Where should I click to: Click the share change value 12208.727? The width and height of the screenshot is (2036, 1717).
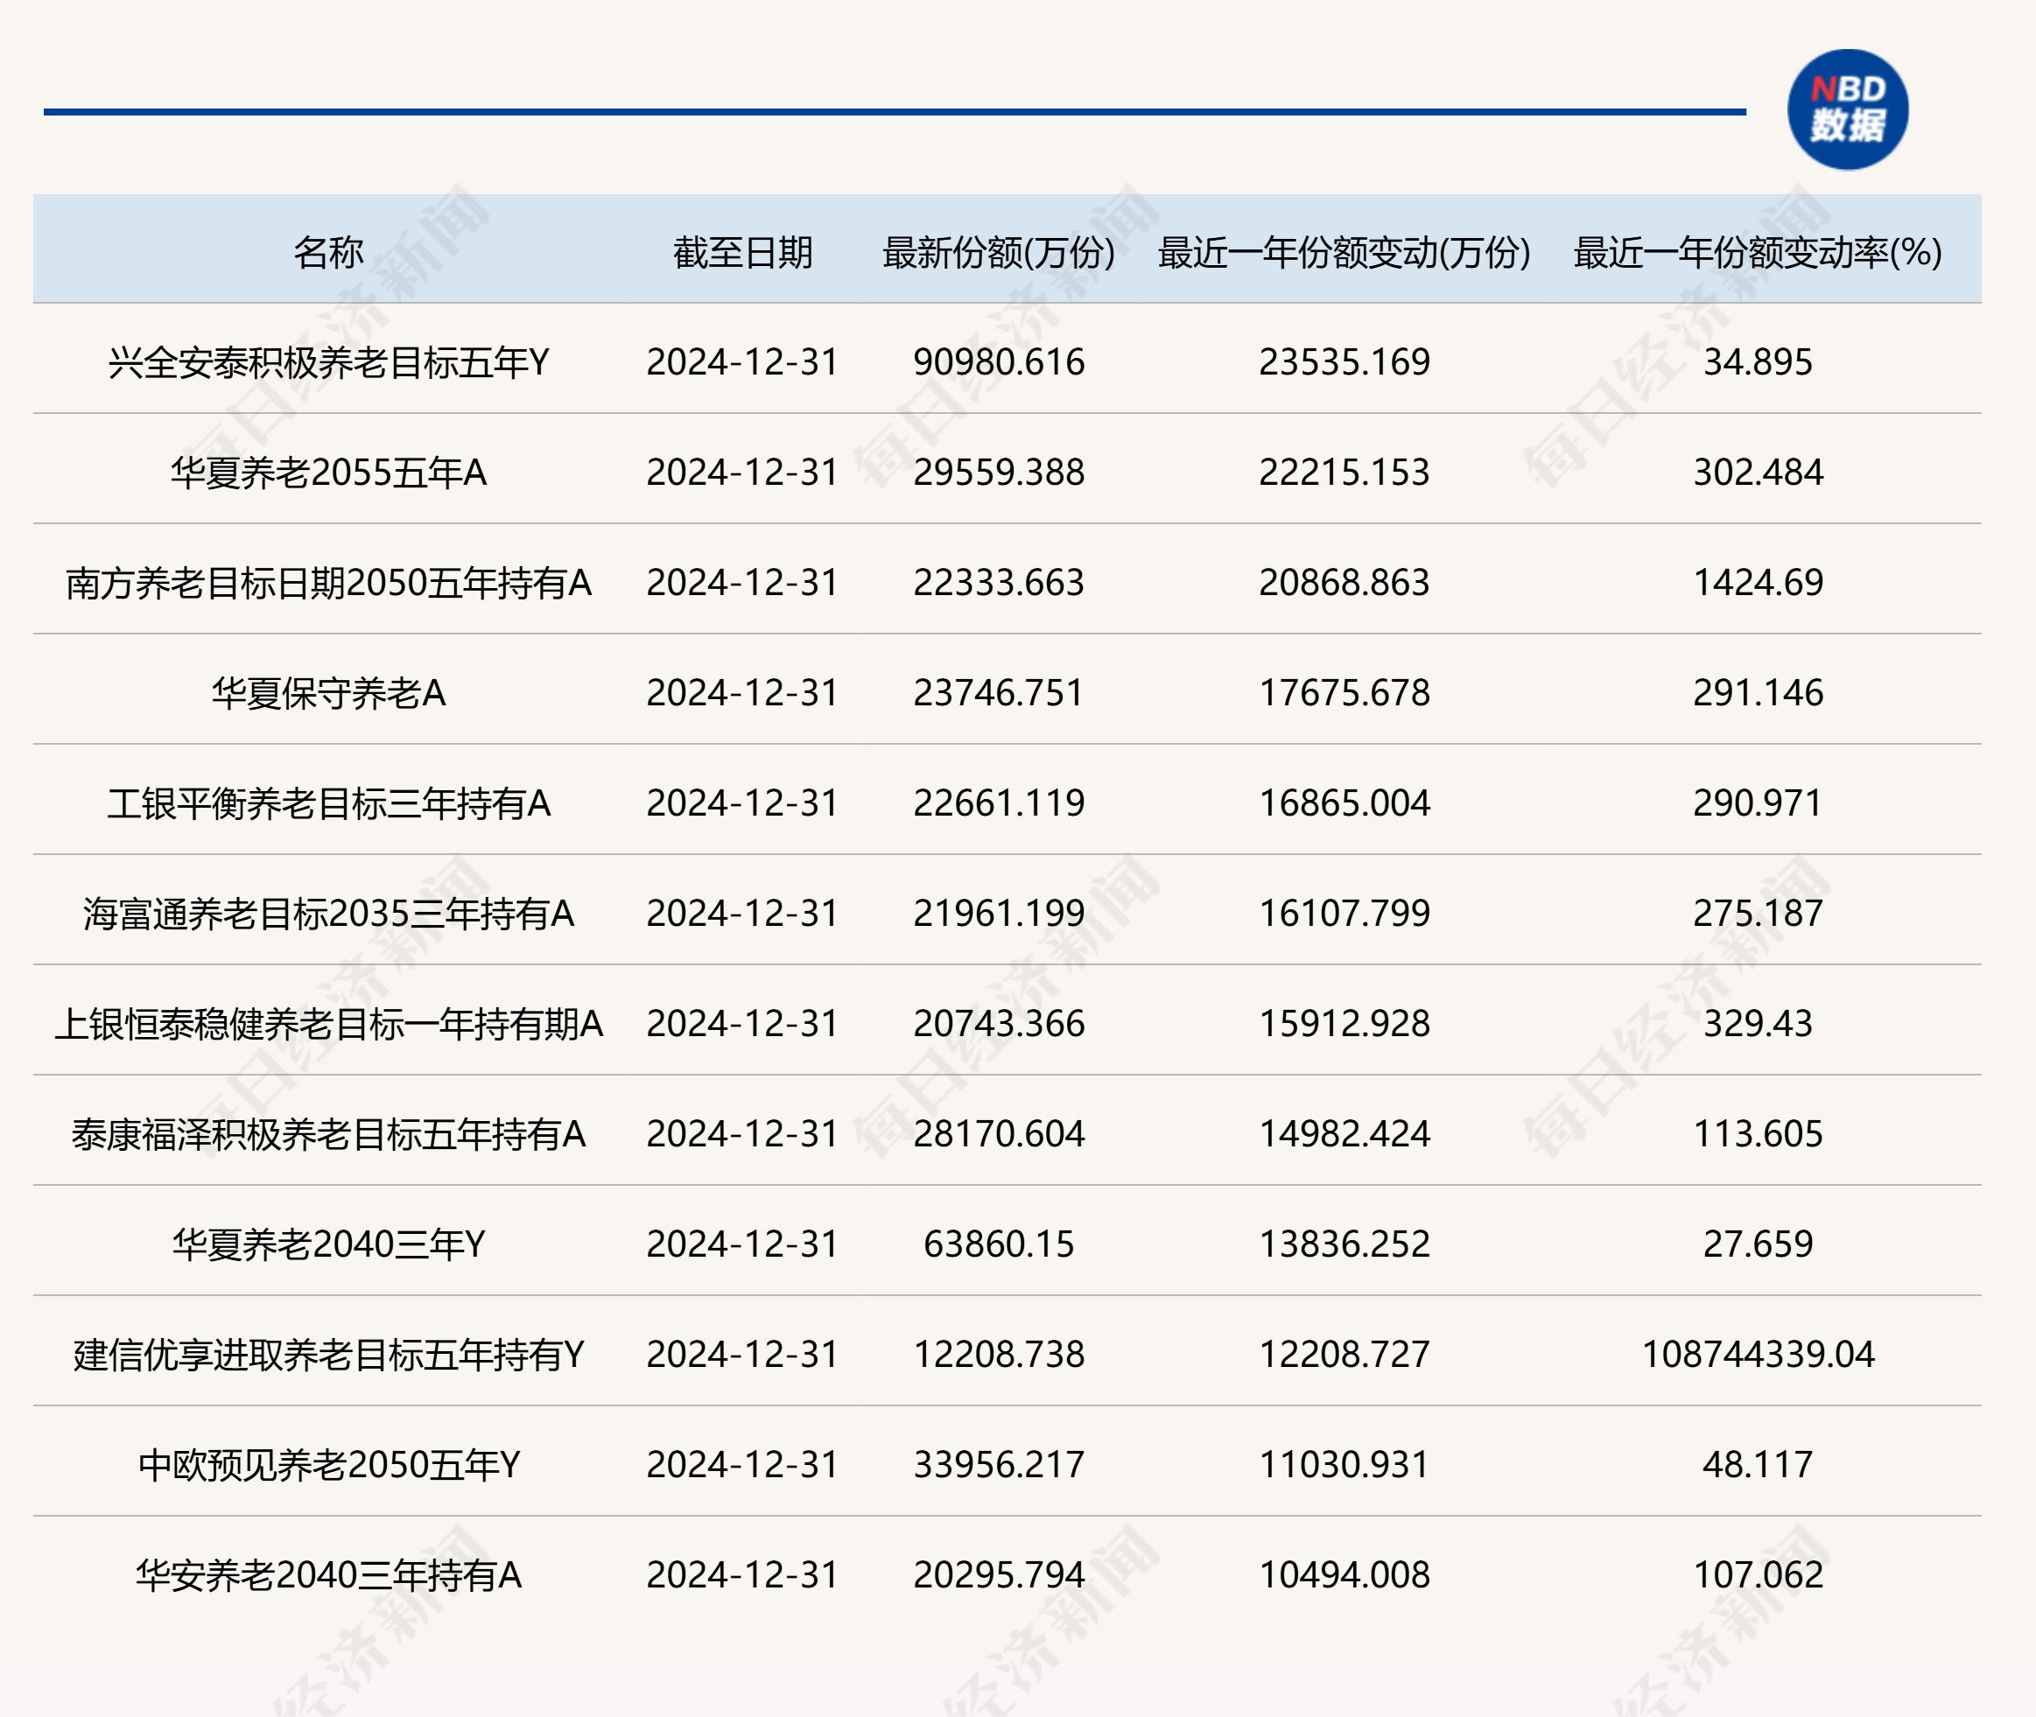(1344, 1354)
